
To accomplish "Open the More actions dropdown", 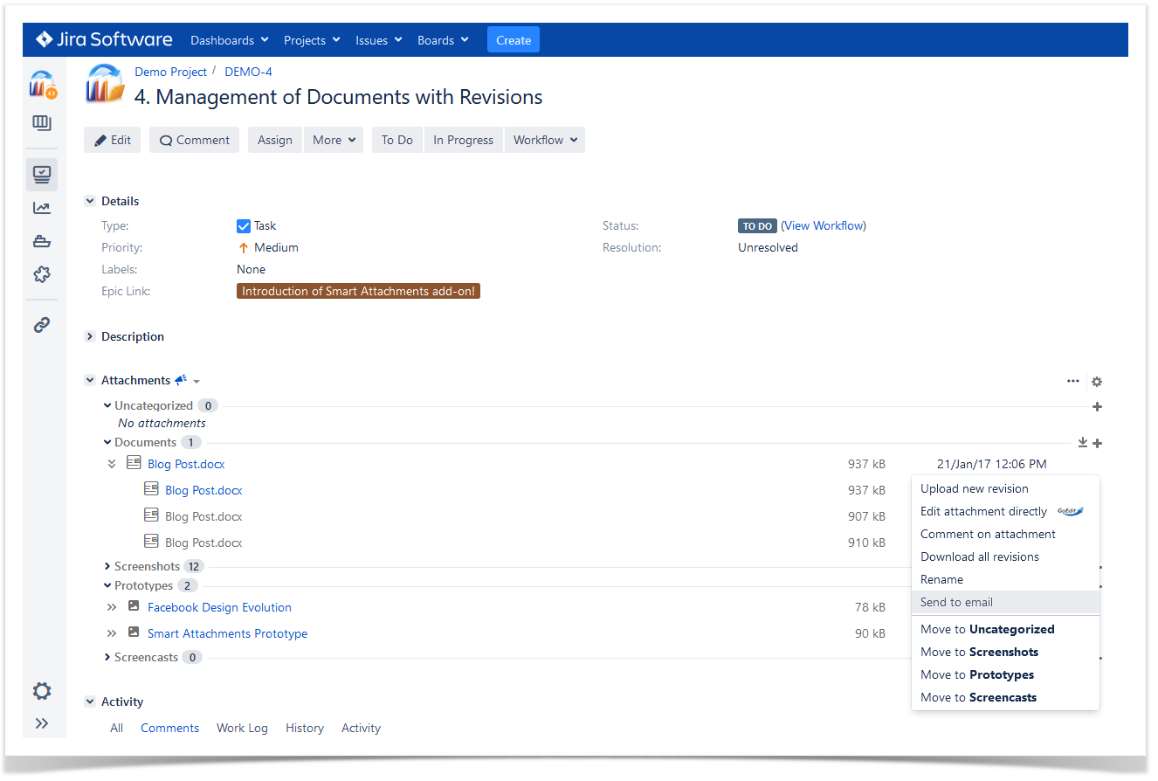I will click(334, 140).
